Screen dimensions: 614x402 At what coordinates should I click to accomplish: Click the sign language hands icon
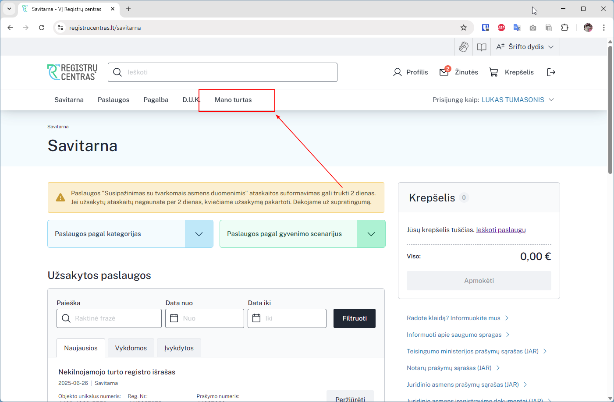[x=464, y=47]
